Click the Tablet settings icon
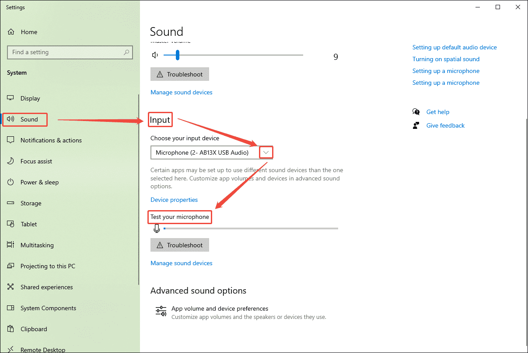528x353 pixels. [x=11, y=224]
